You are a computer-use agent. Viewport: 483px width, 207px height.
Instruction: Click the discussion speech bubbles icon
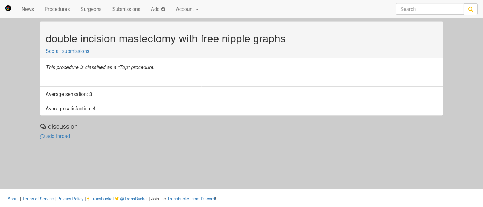click(43, 127)
